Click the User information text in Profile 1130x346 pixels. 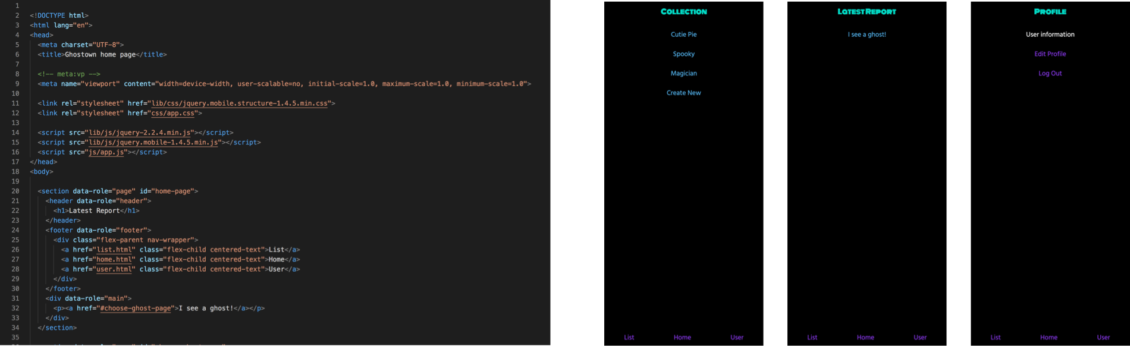click(1050, 34)
